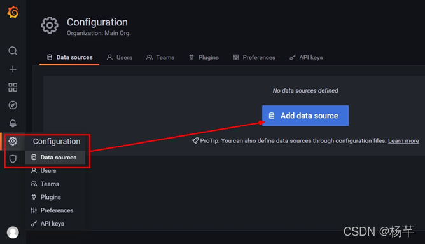425x244 pixels.
Task: Click the plus Create icon
Action: [x=13, y=69]
